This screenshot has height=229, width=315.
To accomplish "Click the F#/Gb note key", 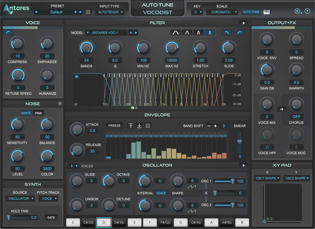I will (x=165, y=222).
